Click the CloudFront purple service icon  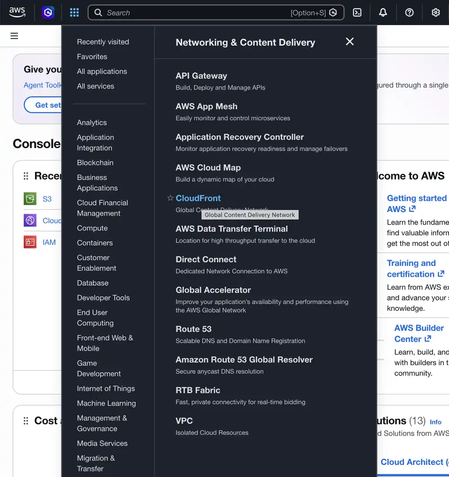tap(30, 220)
